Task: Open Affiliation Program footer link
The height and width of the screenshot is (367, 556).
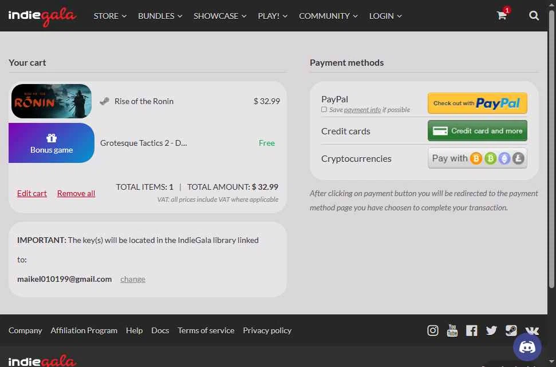Action: [x=84, y=330]
